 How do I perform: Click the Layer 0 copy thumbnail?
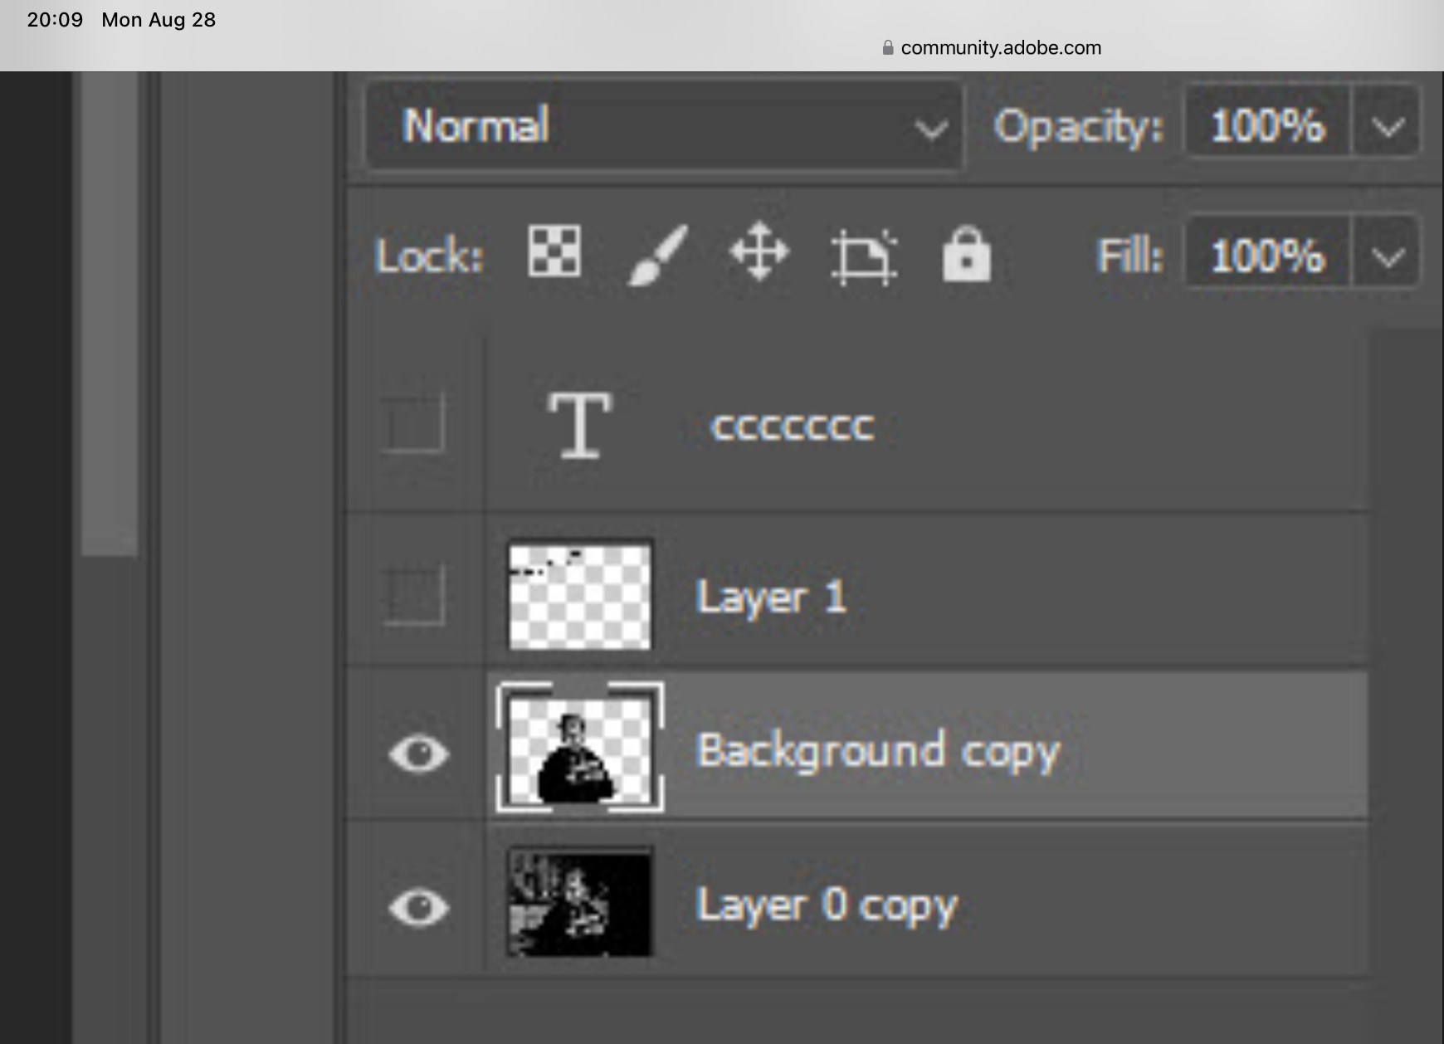point(578,905)
